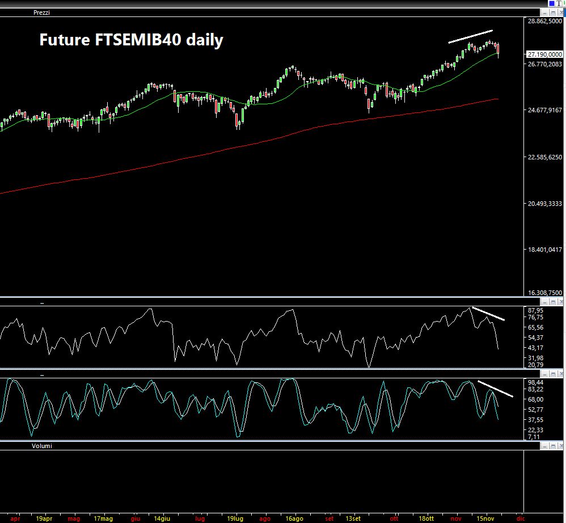Click the Prezzi panel title
Viewport: 566px width, 523px height.
coord(41,12)
